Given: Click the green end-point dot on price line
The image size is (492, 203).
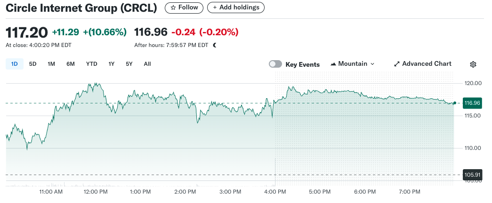Looking at the screenshot, I should coord(454,103).
